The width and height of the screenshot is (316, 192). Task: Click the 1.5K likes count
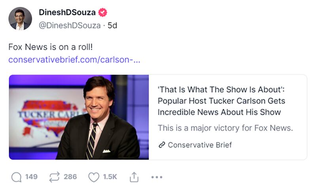click(x=110, y=177)
